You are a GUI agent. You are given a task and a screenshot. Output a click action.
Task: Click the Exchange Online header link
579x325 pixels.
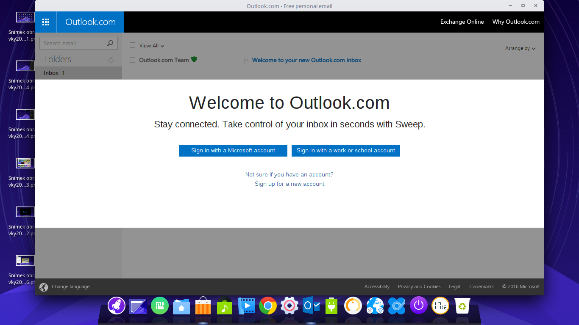click(462, 22)
